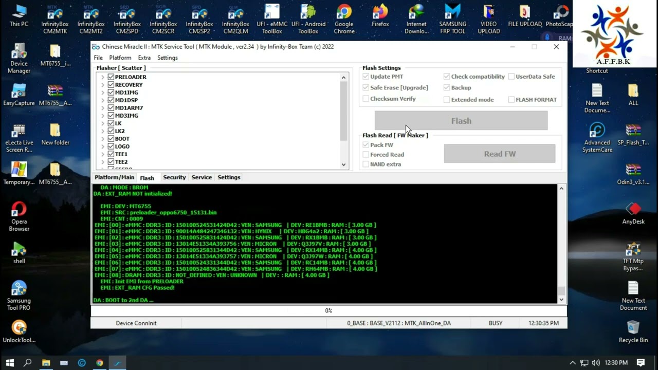Viewport: 658px width, 370px height.
Task: Open Google Chrome desktop shortcut
Action: tap(344, 20)
